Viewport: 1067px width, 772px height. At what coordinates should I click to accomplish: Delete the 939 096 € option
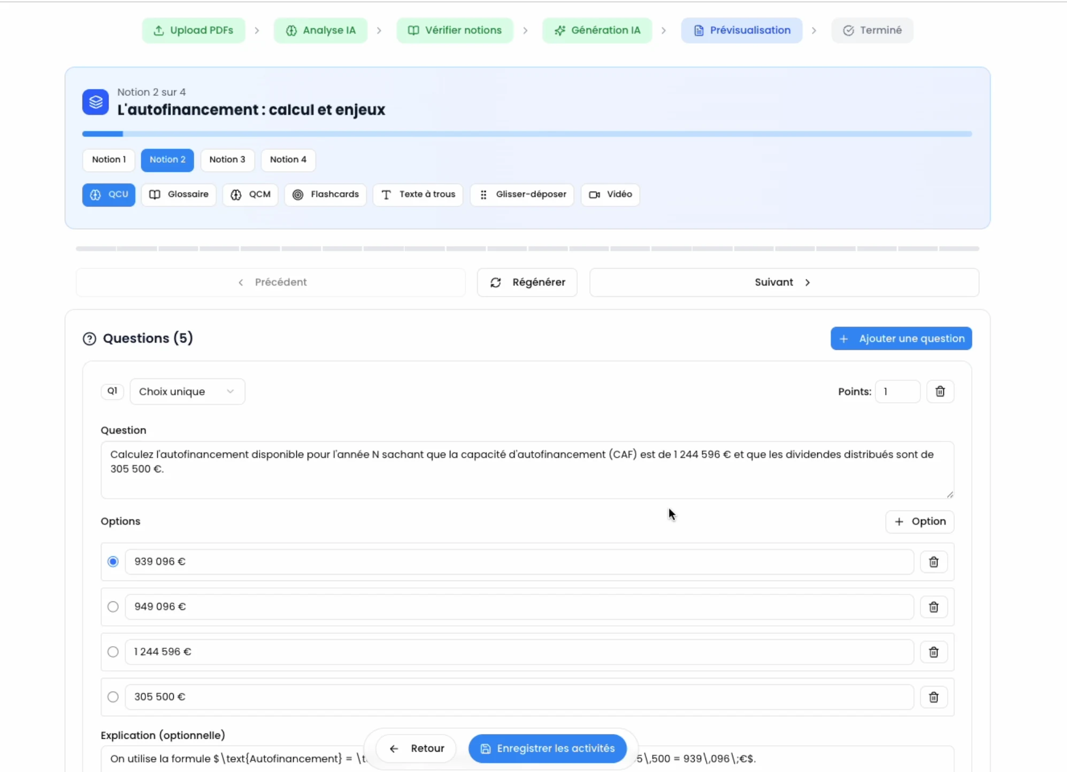(x=933, y=562)
